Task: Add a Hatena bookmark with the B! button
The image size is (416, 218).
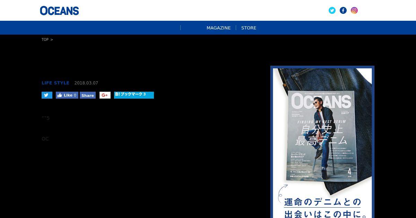Action: [134, 95]
